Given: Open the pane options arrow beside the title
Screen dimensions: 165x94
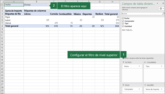Looking at the screenshot, I should tap(157, 3).
